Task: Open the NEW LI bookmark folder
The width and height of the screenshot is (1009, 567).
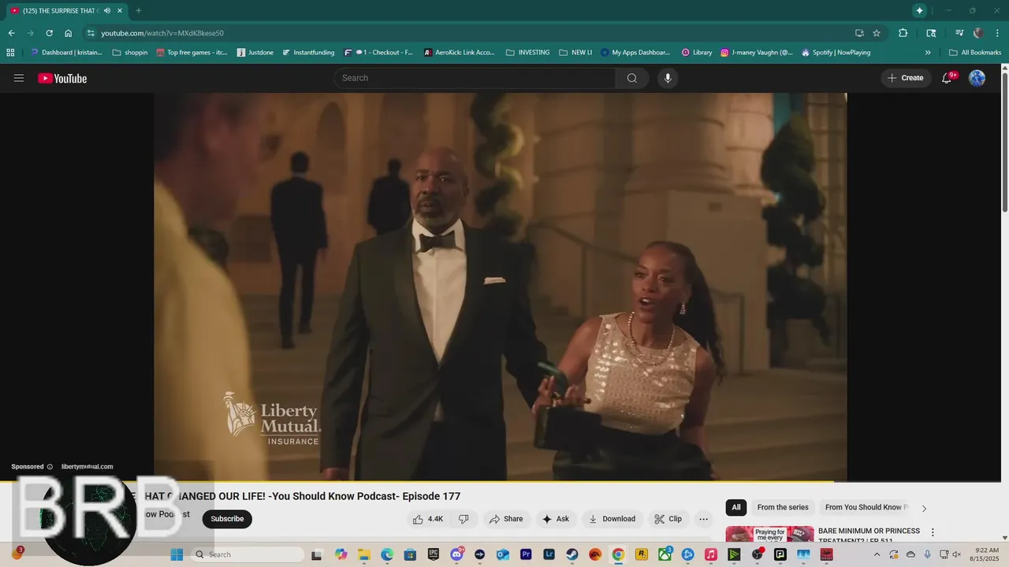Action: tap(575, 53)
